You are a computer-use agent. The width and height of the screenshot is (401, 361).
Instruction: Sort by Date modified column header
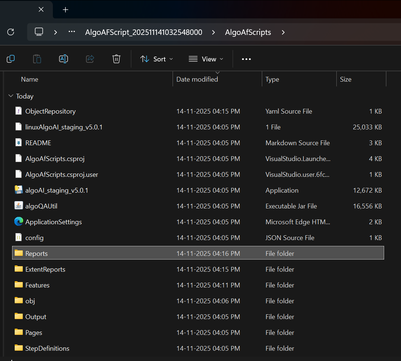(x=197, y=79)
